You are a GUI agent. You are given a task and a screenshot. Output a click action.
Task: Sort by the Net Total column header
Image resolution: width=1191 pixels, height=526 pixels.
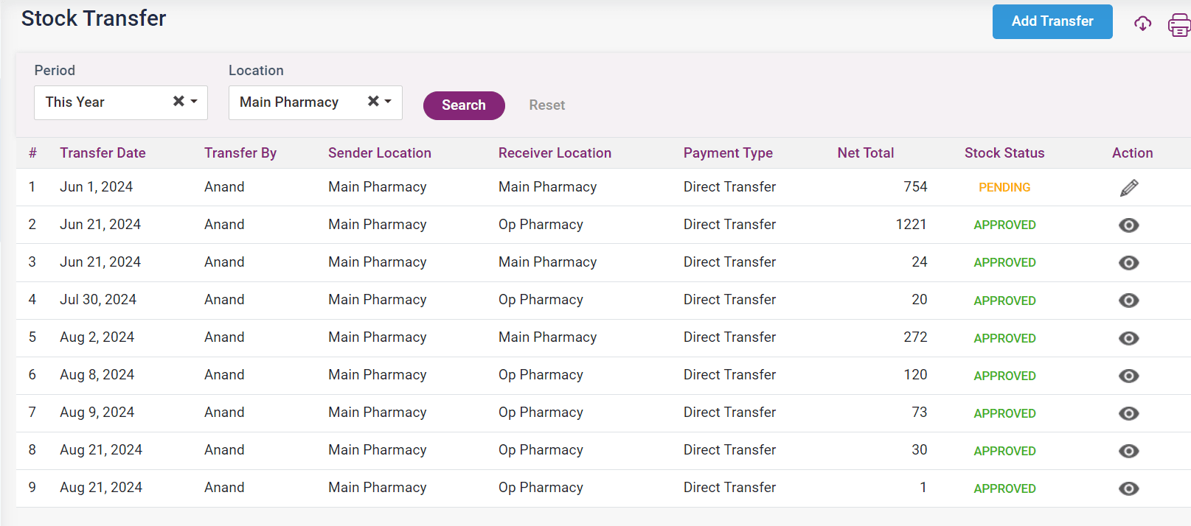click(x=865, y=153)
